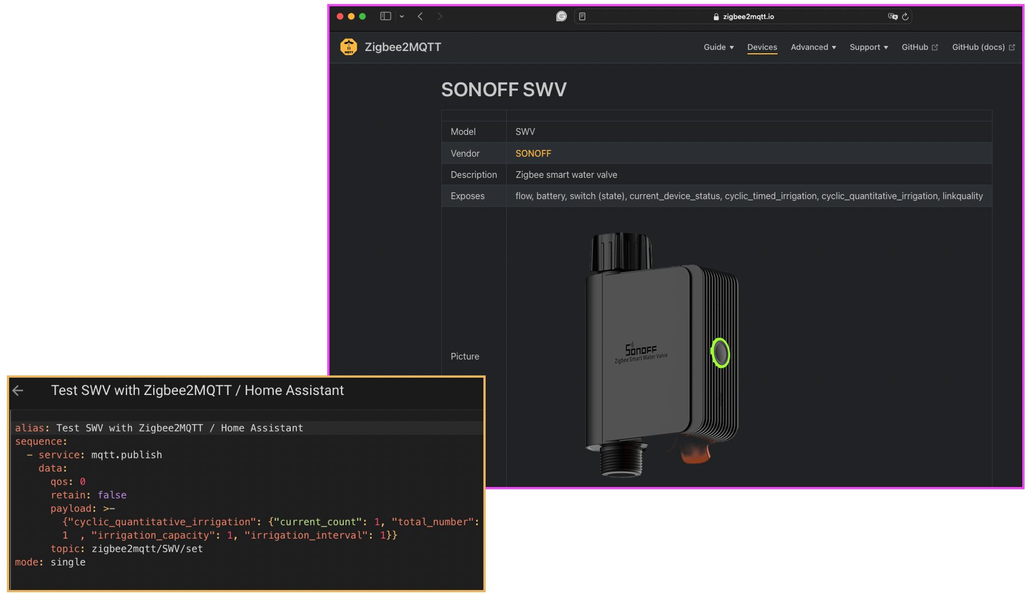The image size is (1032, 594).
Task: Click the Test SWV script title
Action: point(197,390)
